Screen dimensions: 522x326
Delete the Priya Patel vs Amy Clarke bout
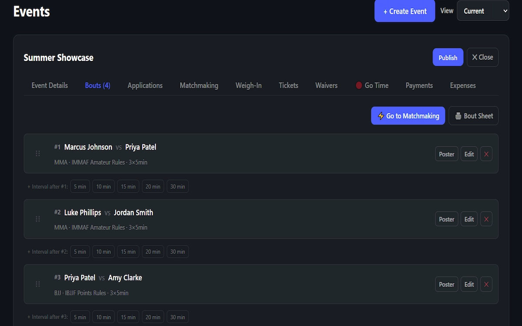click(x=486, y=284)
